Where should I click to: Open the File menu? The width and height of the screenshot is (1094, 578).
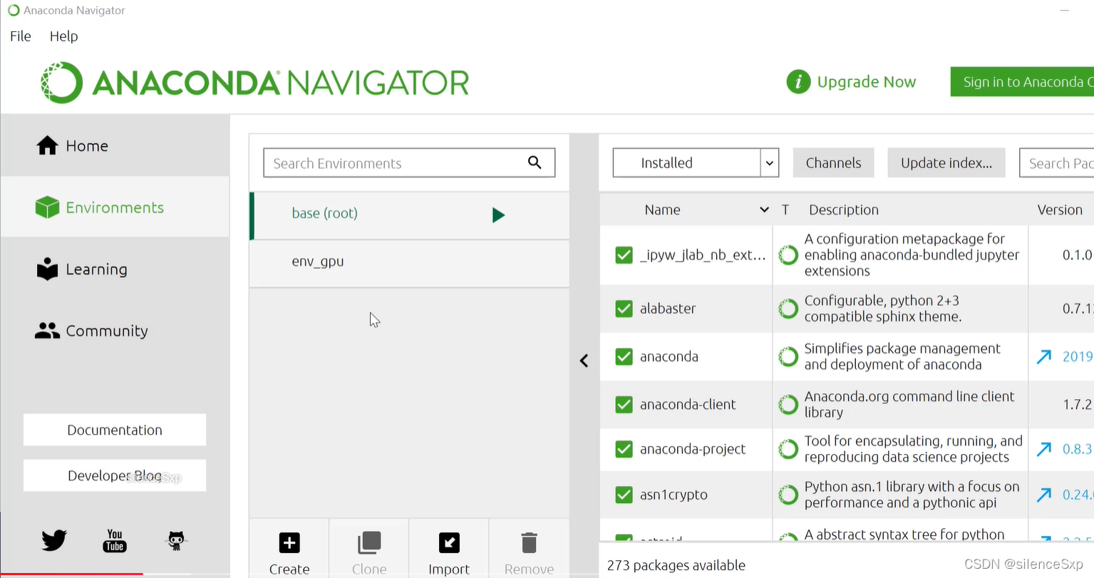click(x=21, y=36)
